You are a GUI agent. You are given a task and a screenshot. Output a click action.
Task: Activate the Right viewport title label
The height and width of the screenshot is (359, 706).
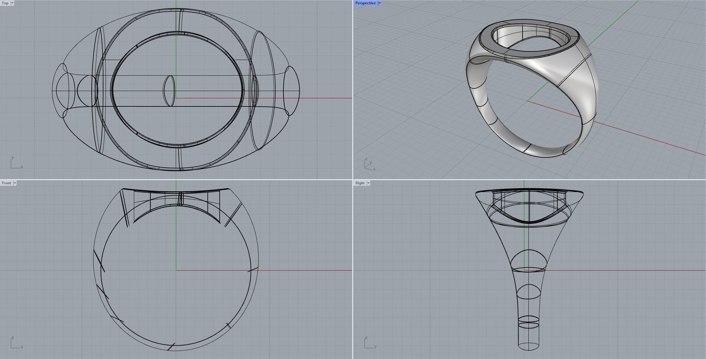(x=360, y=183)
